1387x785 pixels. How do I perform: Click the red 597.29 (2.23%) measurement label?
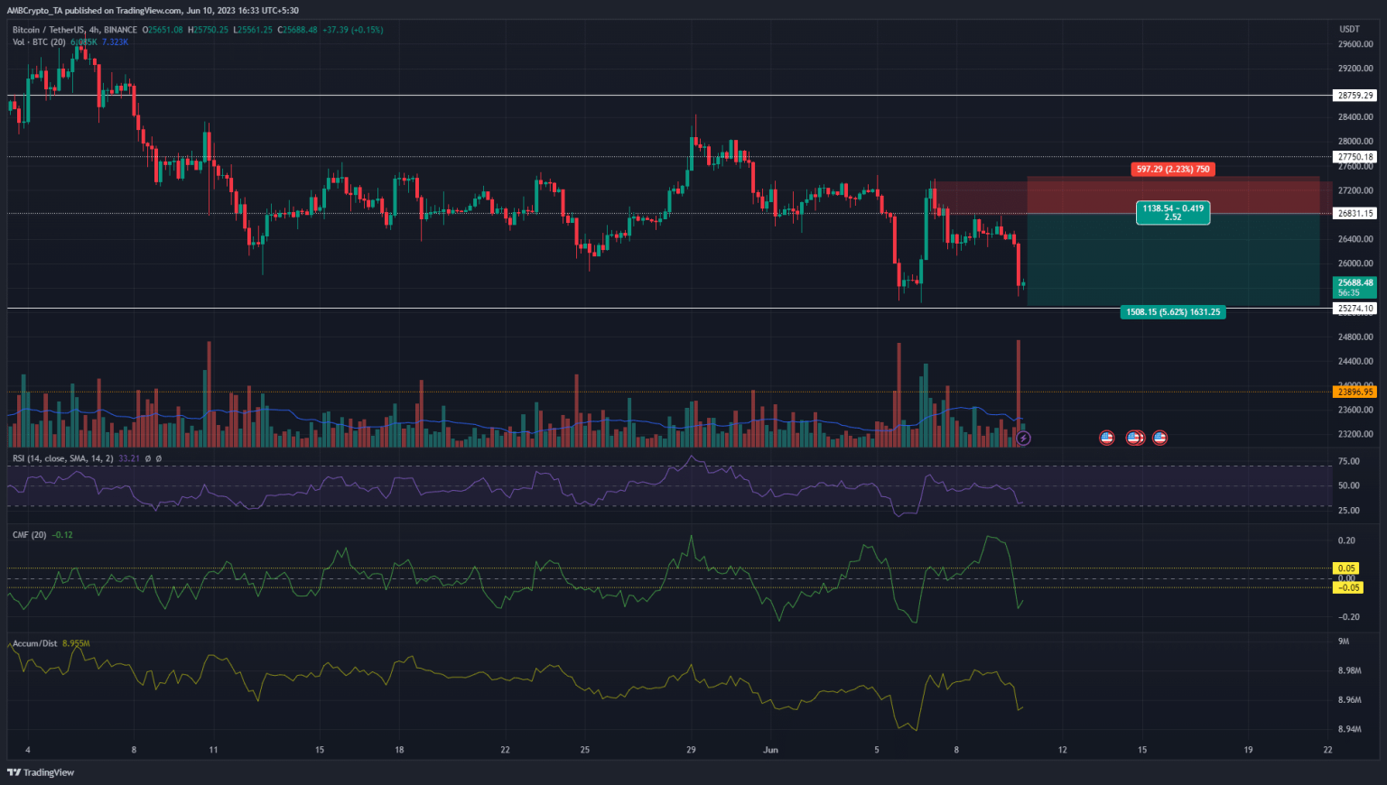coord(1173,169)
